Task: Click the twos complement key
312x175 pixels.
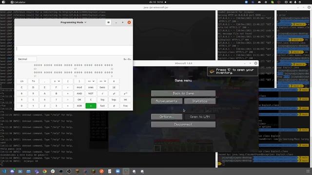Action: [x=102, y=87]
